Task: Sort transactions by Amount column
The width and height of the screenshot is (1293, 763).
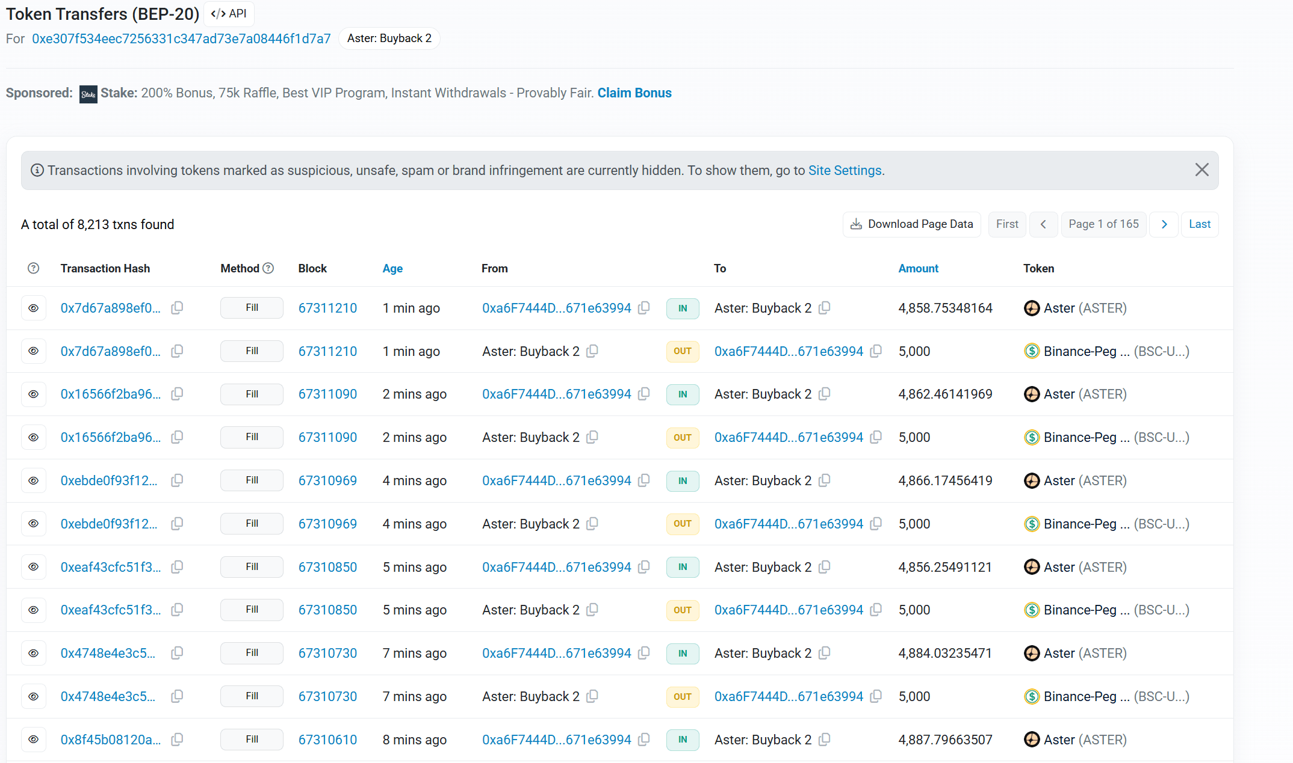Action: pyautogui.click(x=918, y=268)
